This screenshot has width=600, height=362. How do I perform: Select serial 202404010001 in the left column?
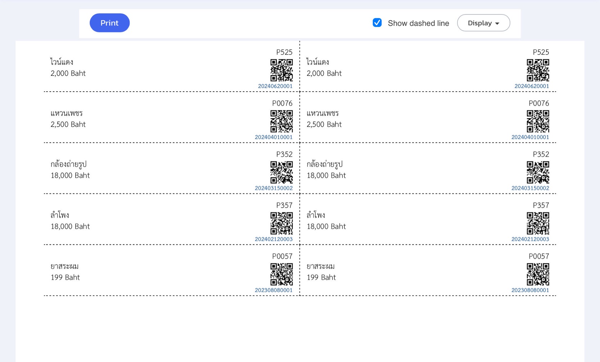pyautogui.click(x=274, y=137)
